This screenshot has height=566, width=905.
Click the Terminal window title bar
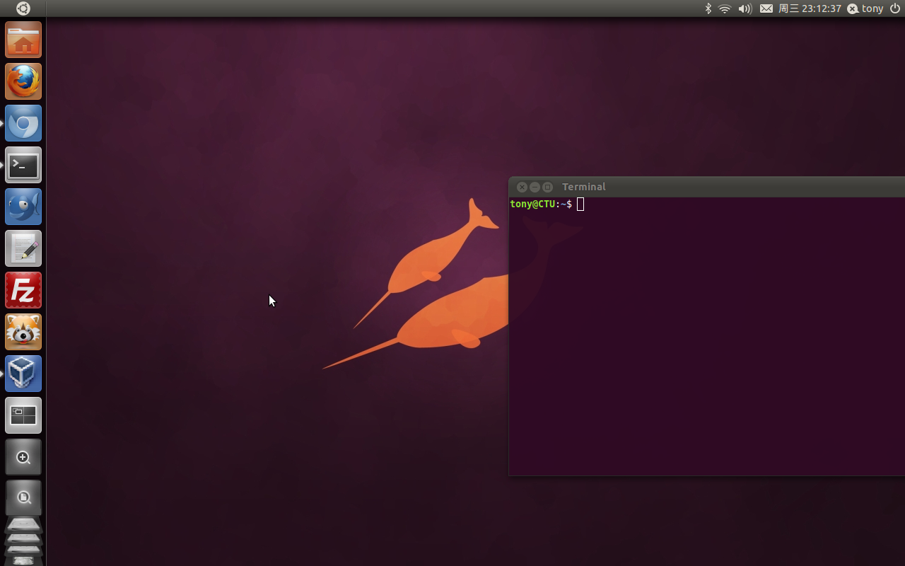[707, 187]
